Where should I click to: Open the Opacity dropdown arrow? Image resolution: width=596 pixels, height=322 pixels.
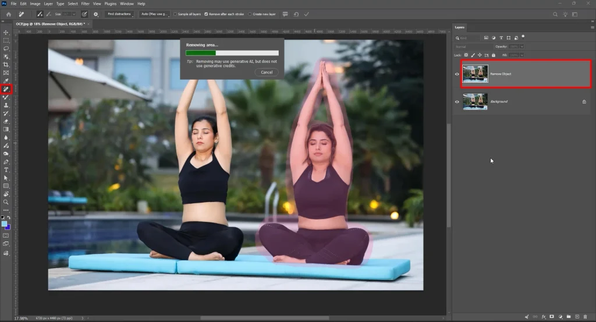pos(522,47)
